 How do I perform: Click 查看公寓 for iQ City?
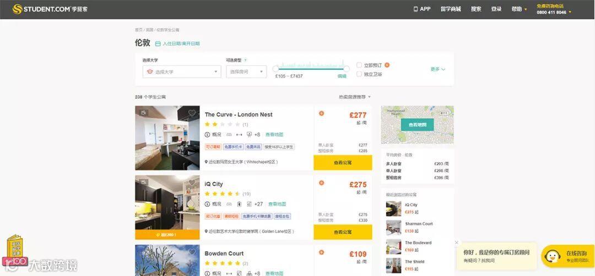point(343,232)
